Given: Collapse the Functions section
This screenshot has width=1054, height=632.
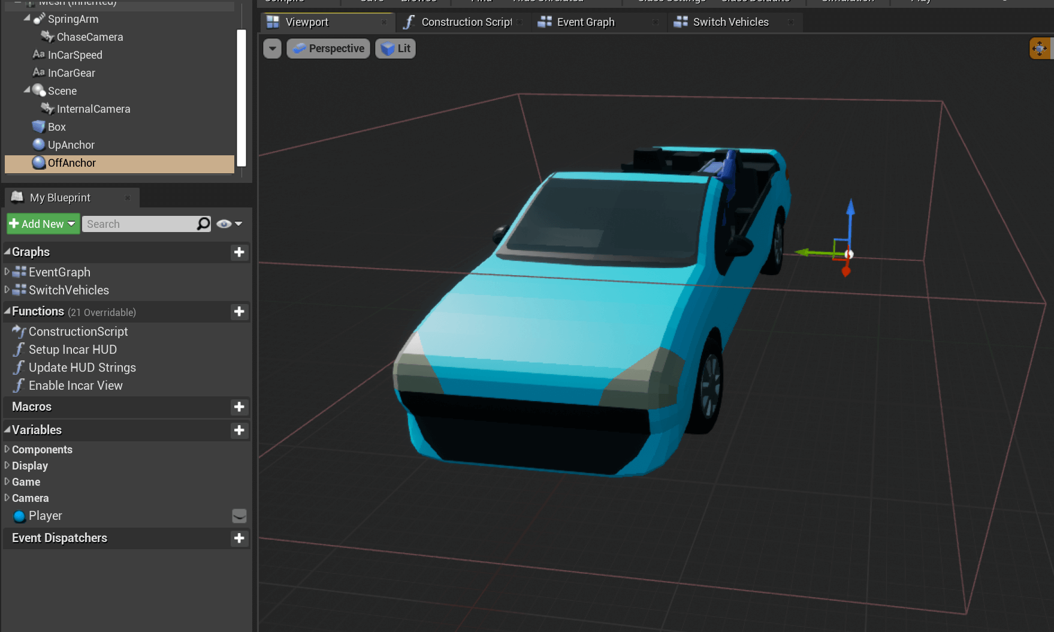Looking at the screenshot, I should [7, 311].
